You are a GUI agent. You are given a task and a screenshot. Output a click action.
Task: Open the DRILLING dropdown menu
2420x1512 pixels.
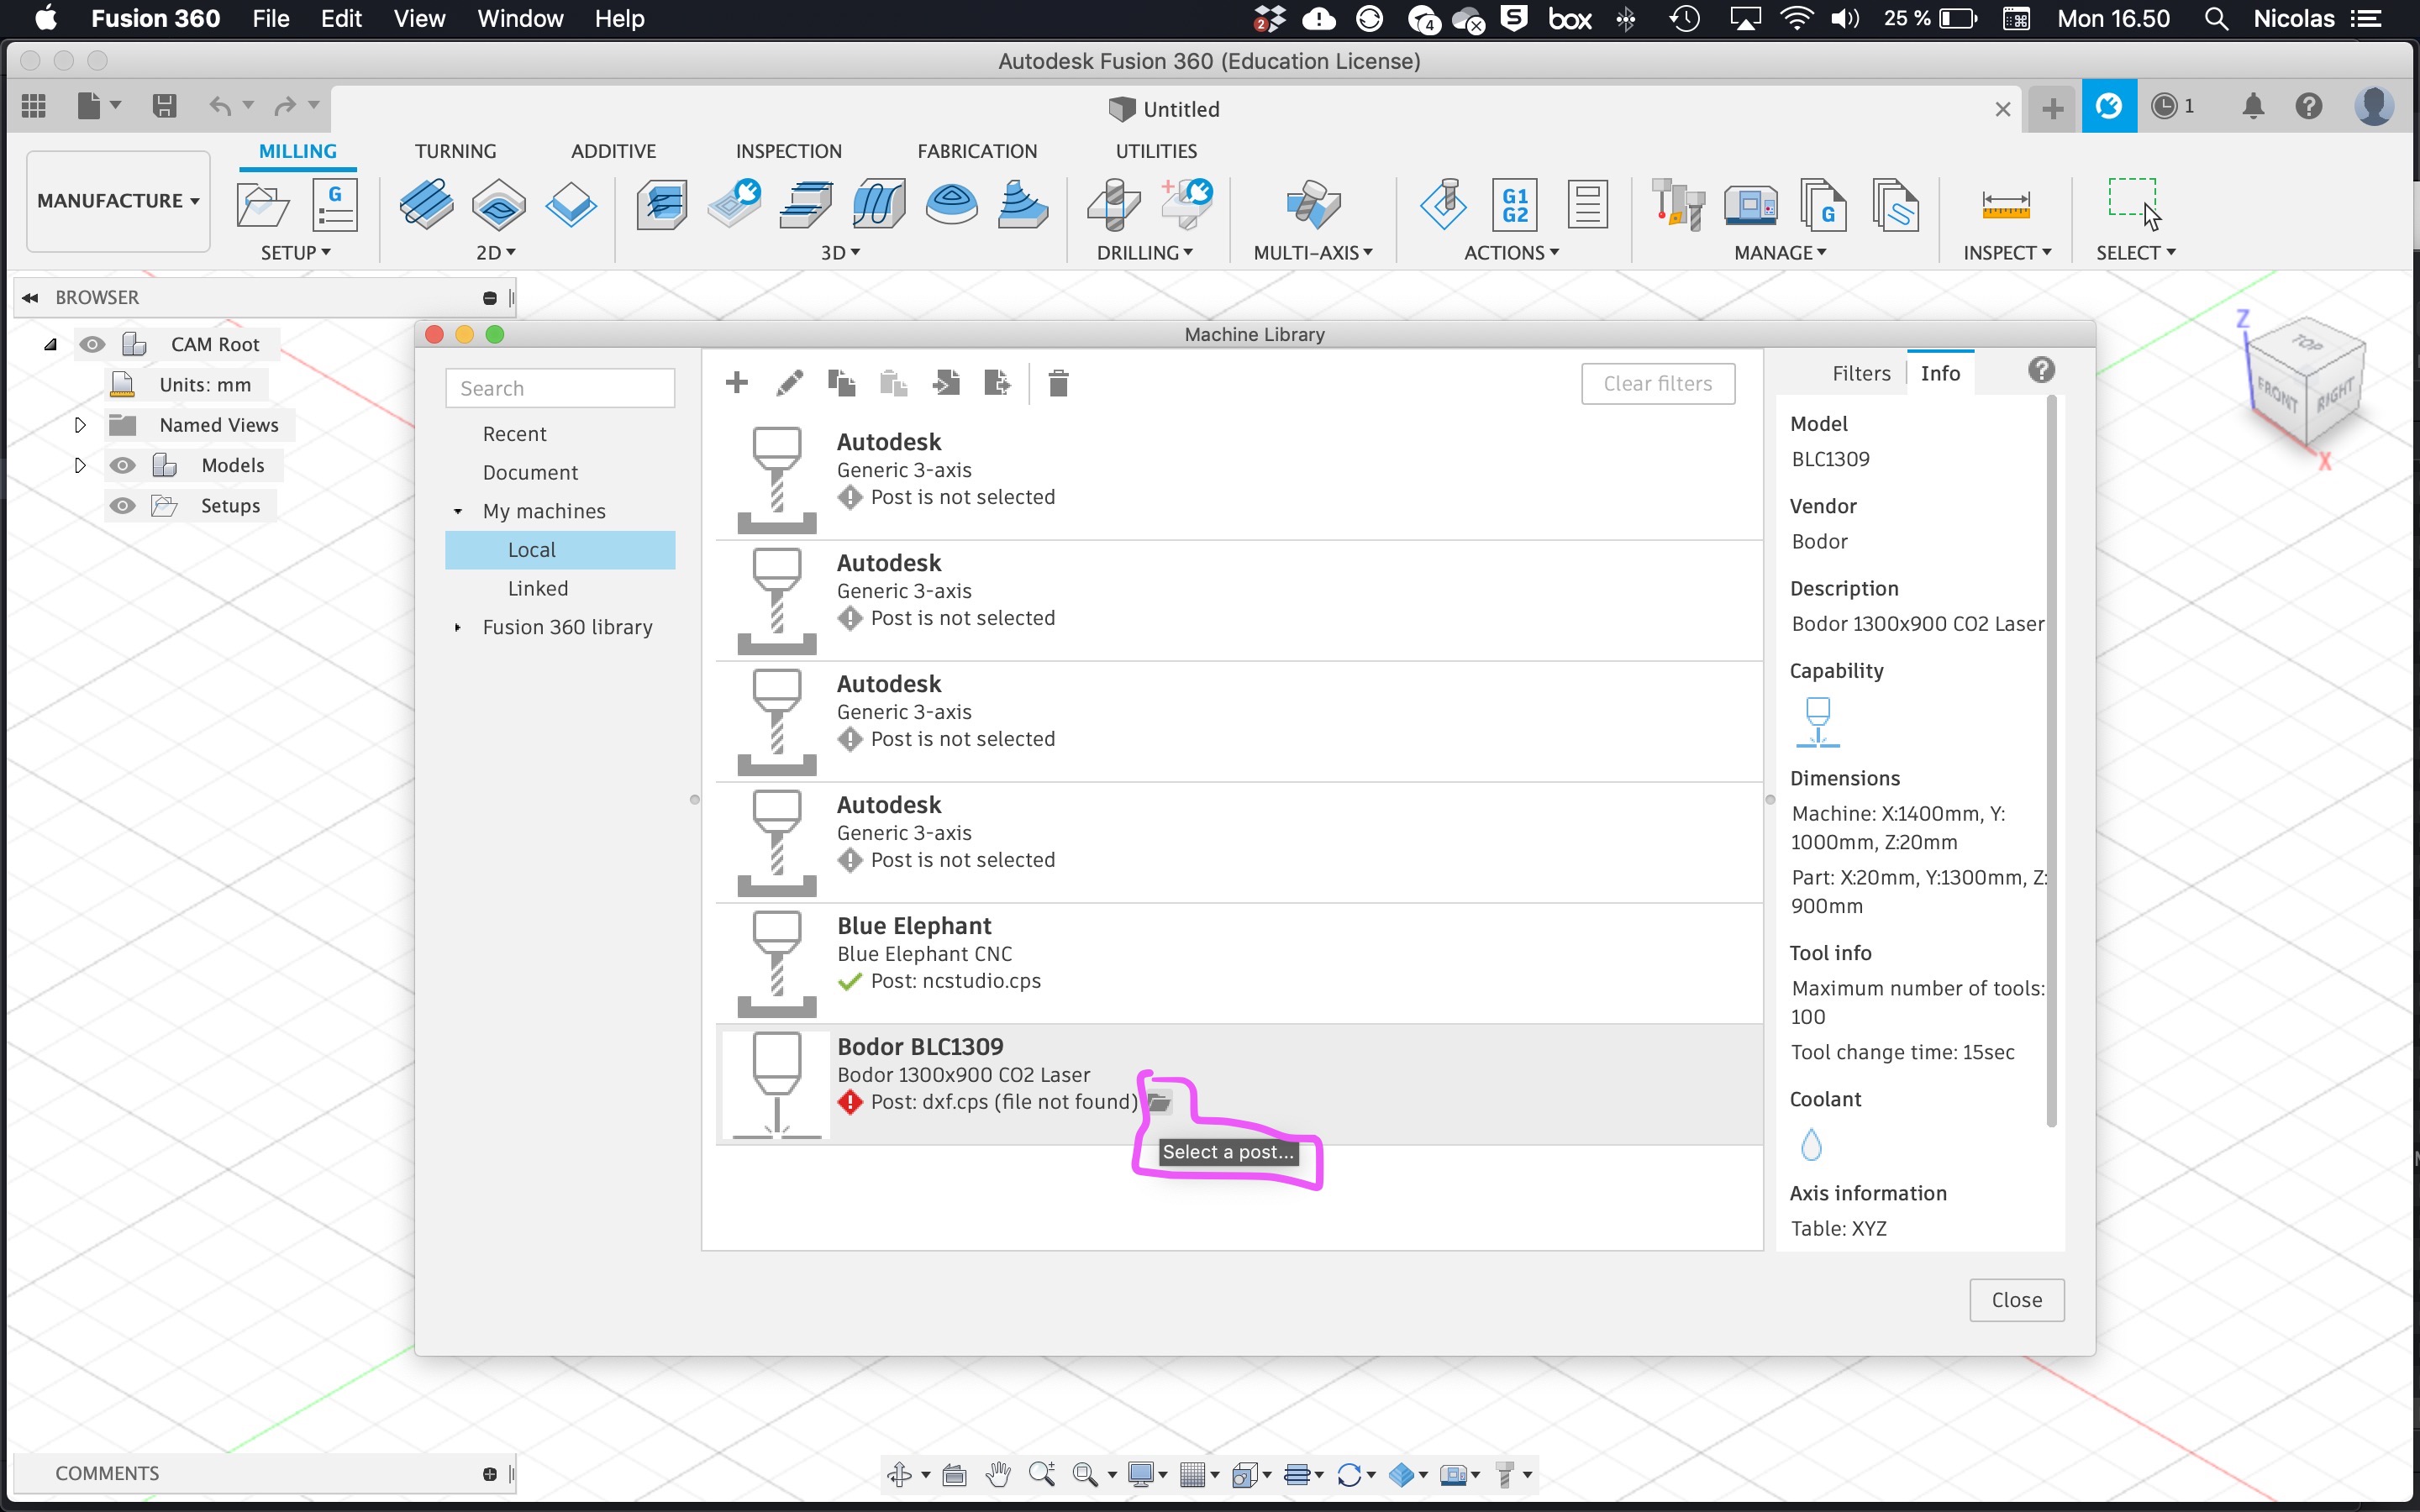(x=1144, y=253)
